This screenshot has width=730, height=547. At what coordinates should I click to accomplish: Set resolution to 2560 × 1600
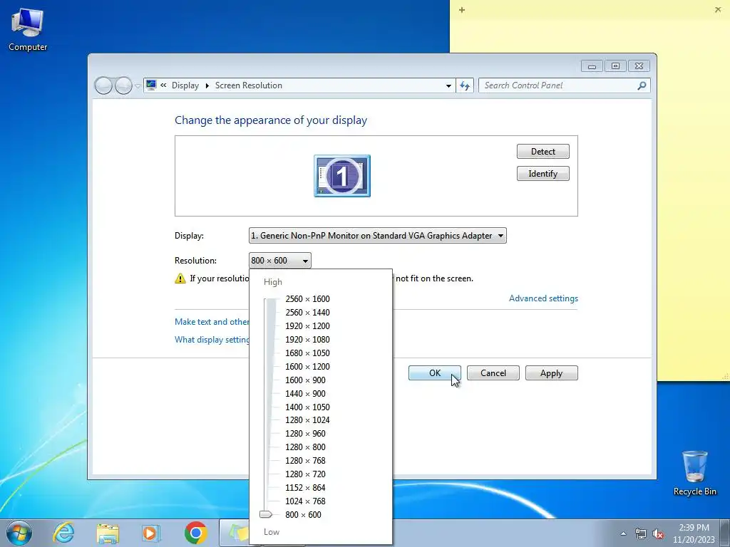[307, 299]
